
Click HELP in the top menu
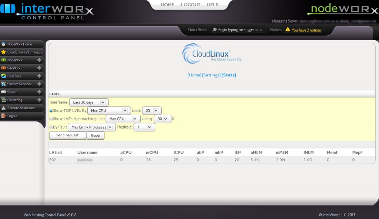pos(213,5)
